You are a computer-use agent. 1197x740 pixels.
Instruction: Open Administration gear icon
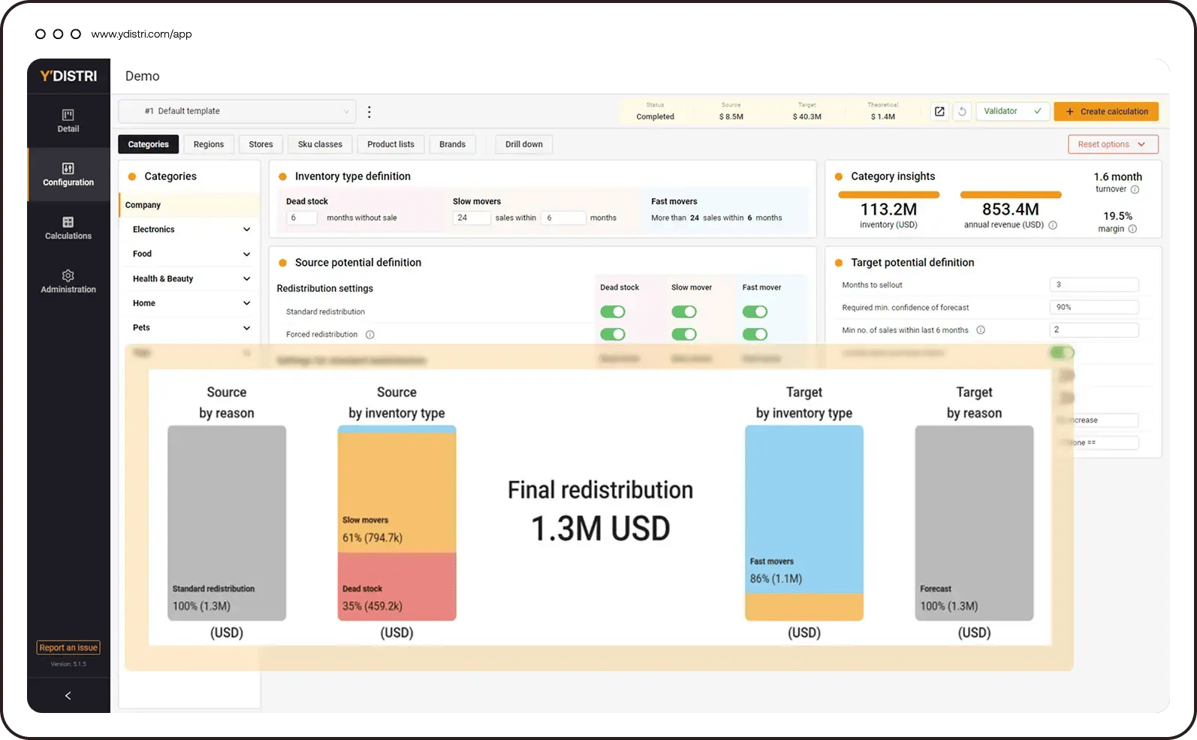(x=68, y=281)
